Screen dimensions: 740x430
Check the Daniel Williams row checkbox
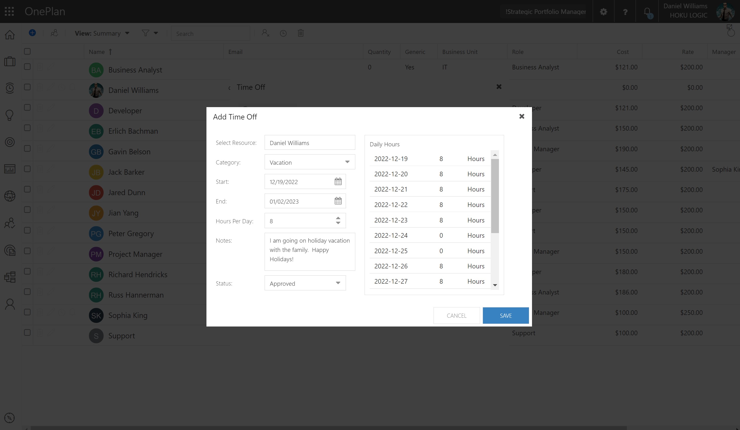(27, 87)
